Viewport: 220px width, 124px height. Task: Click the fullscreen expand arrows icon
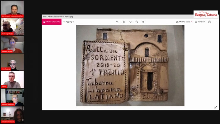coord(216,107)
